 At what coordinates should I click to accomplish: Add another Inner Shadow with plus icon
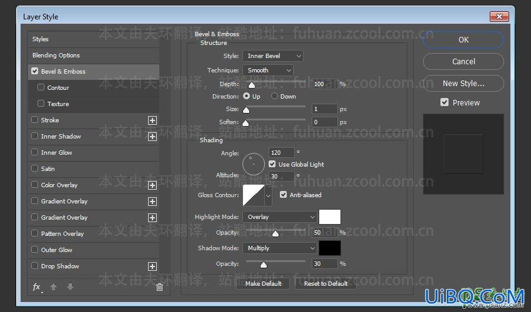(152, 137)
